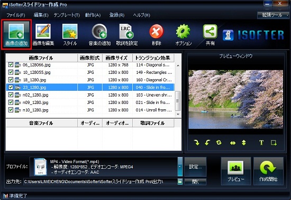
Task: Click the トランジション効果 column header
Action: (153, 58)
